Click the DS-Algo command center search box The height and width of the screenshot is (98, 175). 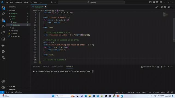pos(91,2)
